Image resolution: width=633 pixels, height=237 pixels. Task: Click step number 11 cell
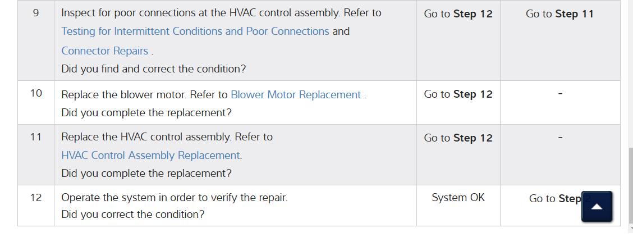click(36, 136)
